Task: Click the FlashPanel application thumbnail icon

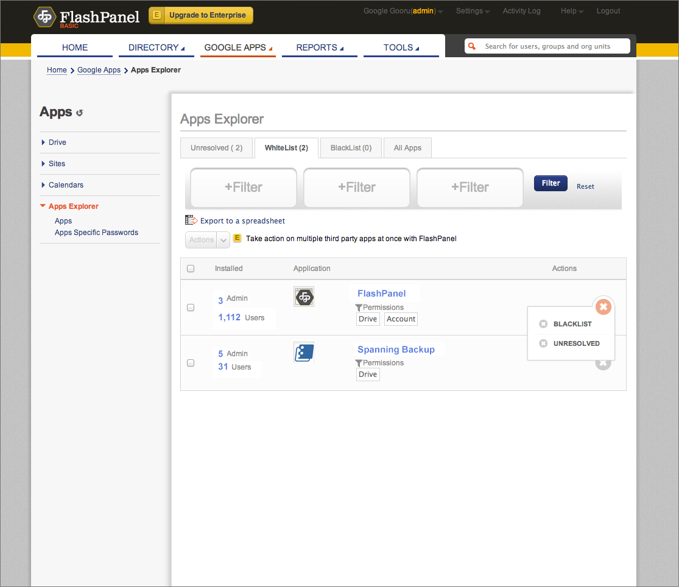Action: (303, 297)
